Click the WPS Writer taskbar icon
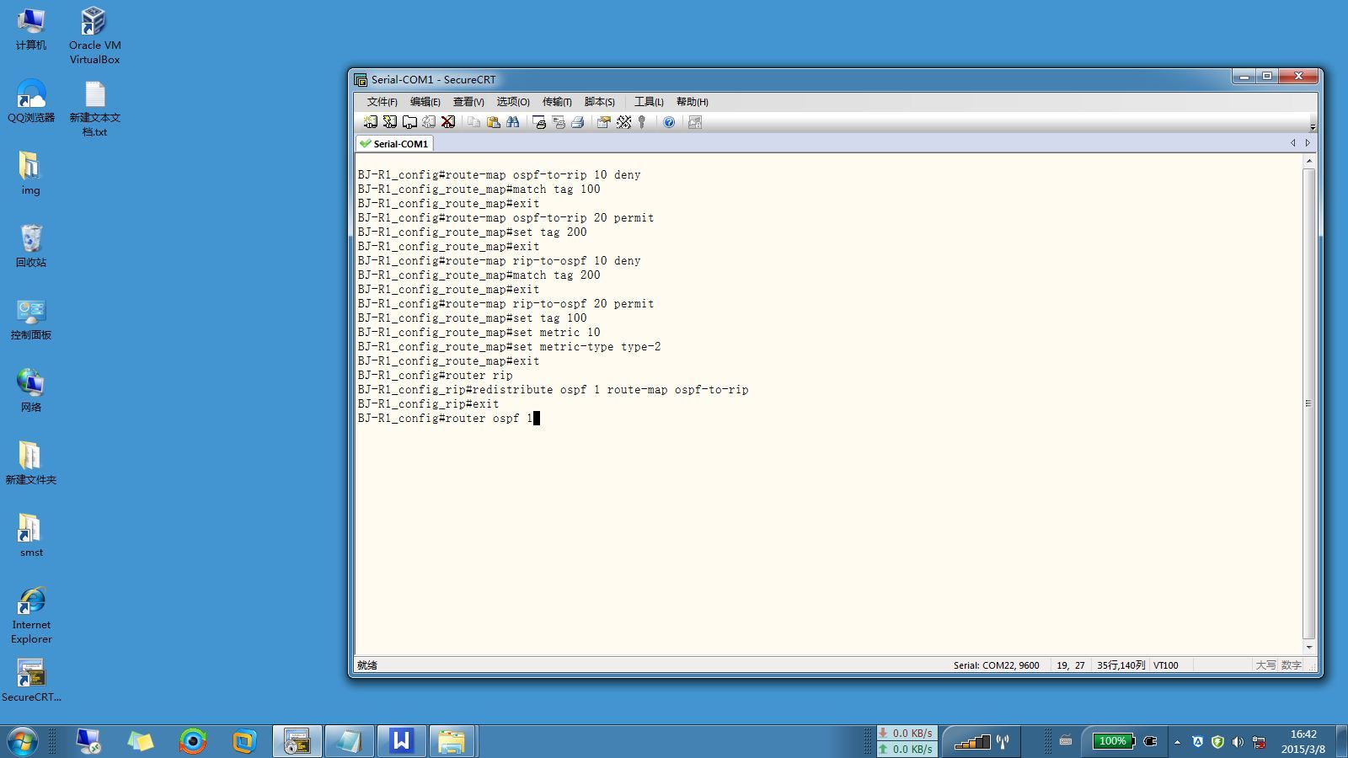The image size is (1348, 758). tap(401, 741)
